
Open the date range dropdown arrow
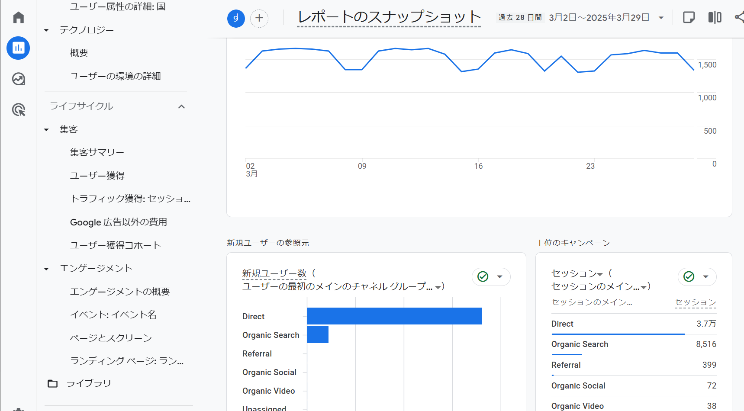point(661,18)
